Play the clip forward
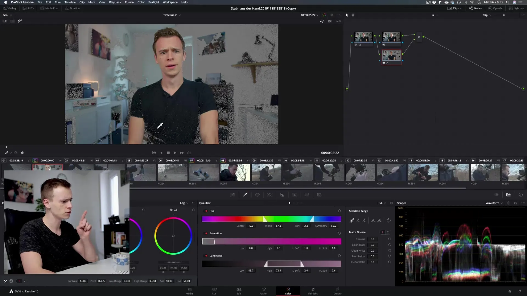 pyautogui.click(x=175, y=153)
